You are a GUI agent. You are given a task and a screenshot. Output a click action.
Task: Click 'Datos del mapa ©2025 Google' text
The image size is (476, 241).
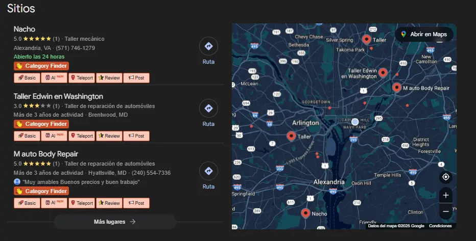point(396,226)
